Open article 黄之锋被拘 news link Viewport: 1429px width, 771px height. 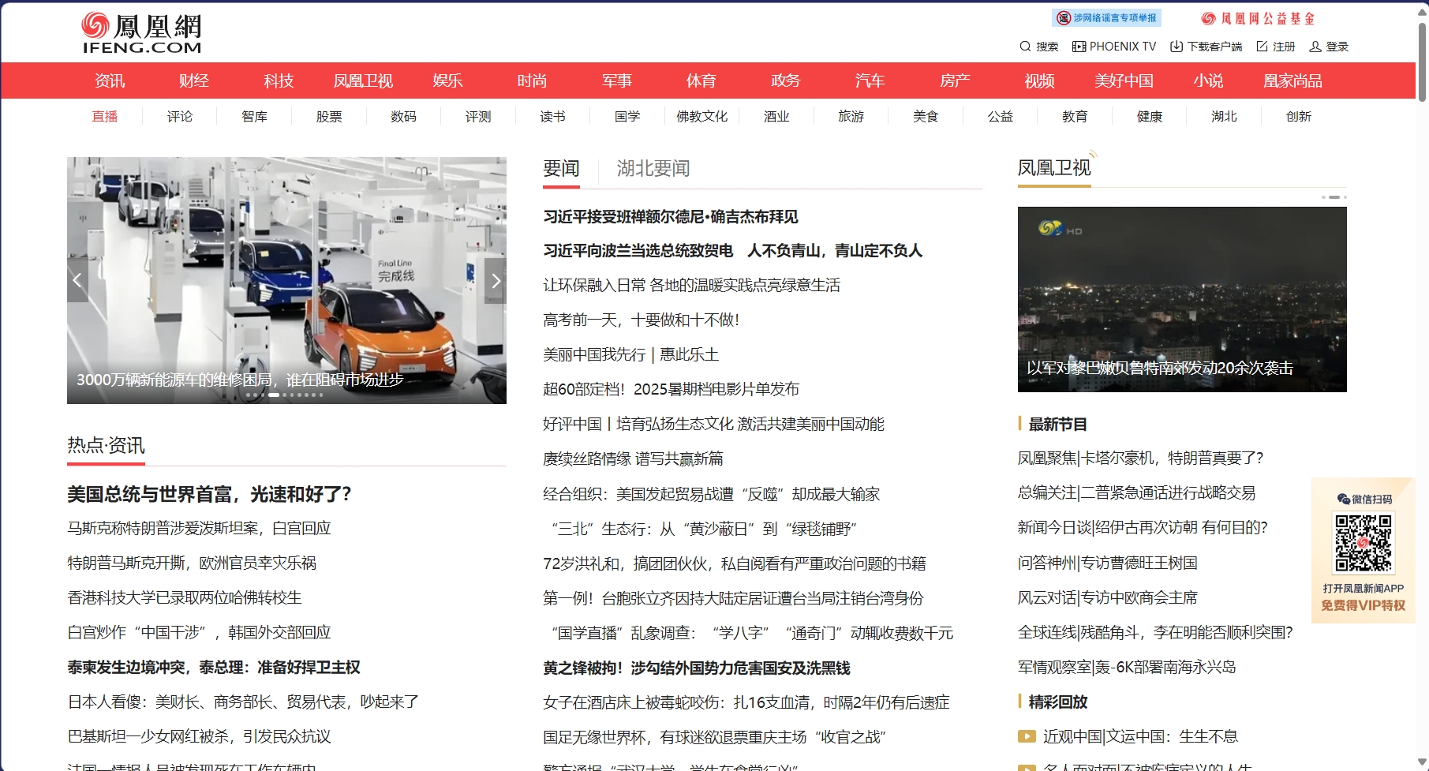[696, 668]
